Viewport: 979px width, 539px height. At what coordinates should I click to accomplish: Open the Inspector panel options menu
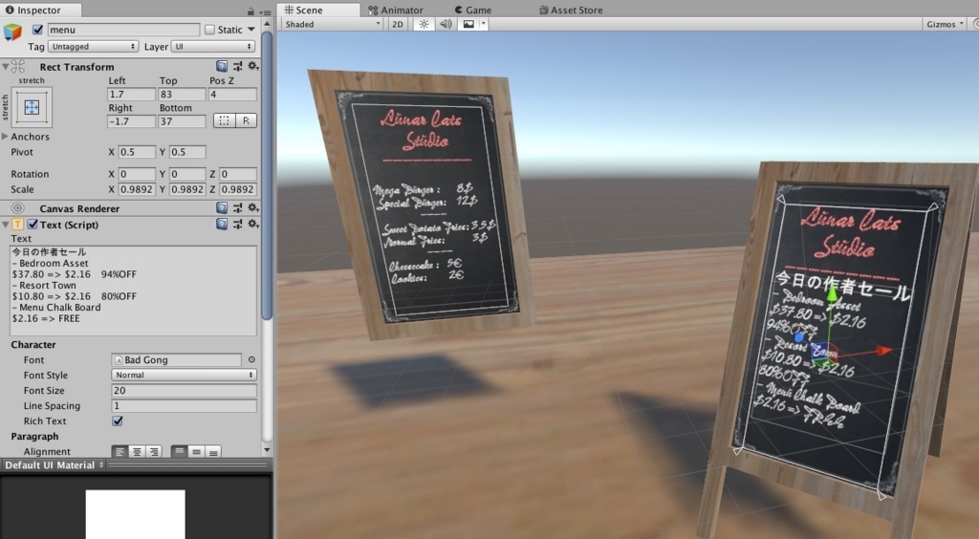point(266,11)
